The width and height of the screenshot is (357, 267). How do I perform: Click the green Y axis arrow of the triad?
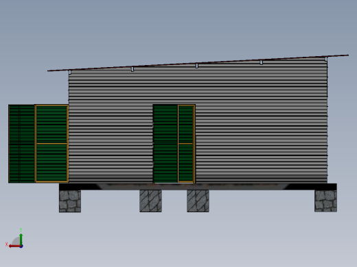pyautogui.click(x=21, y=239)
